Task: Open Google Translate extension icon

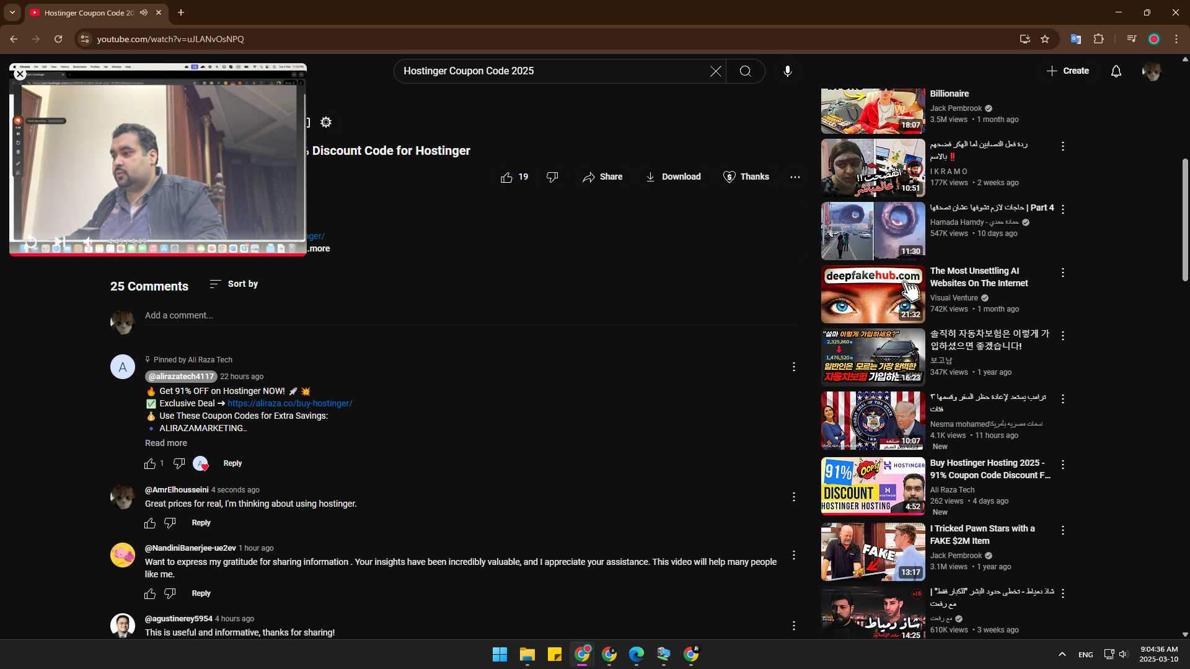Action: [1076, 39]
